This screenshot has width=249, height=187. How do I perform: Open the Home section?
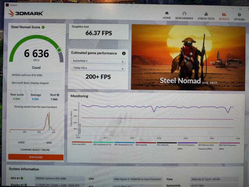(167, 15)
